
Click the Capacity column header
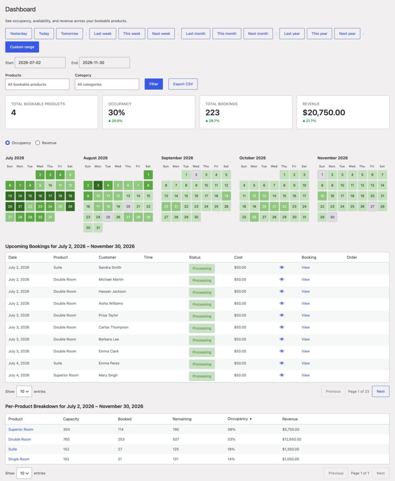71,419
